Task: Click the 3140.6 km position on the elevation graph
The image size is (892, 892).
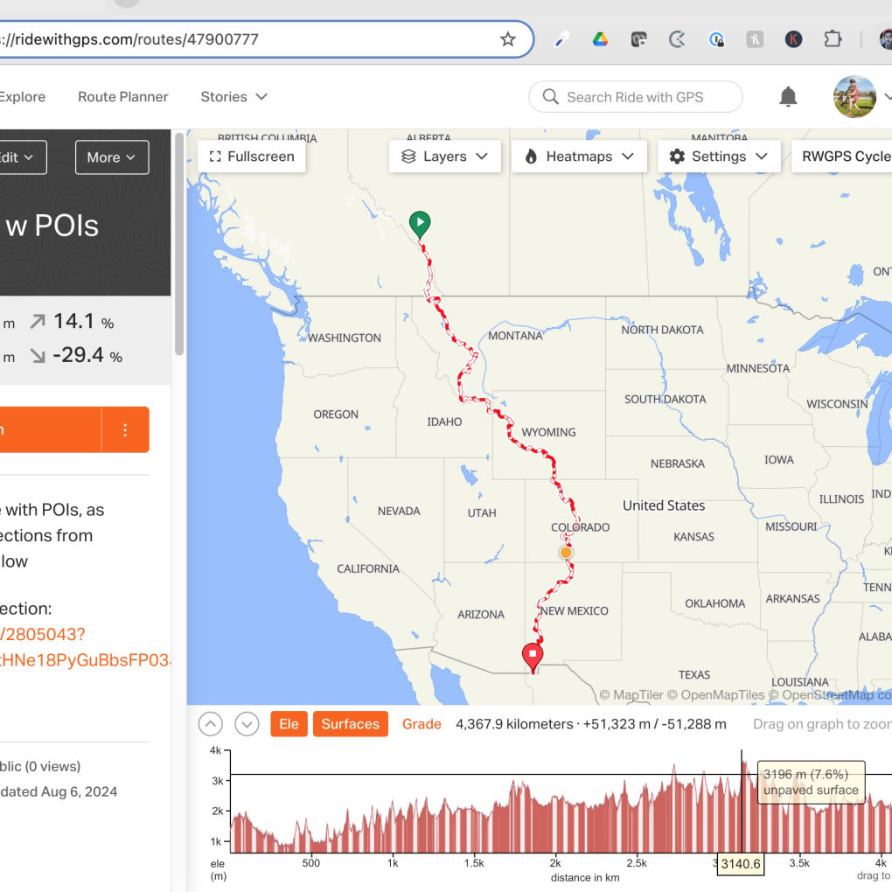Action: 740,800
